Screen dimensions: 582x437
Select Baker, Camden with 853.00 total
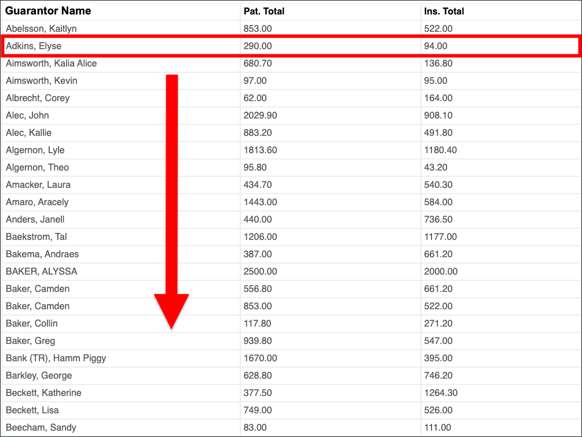point(38,306)
